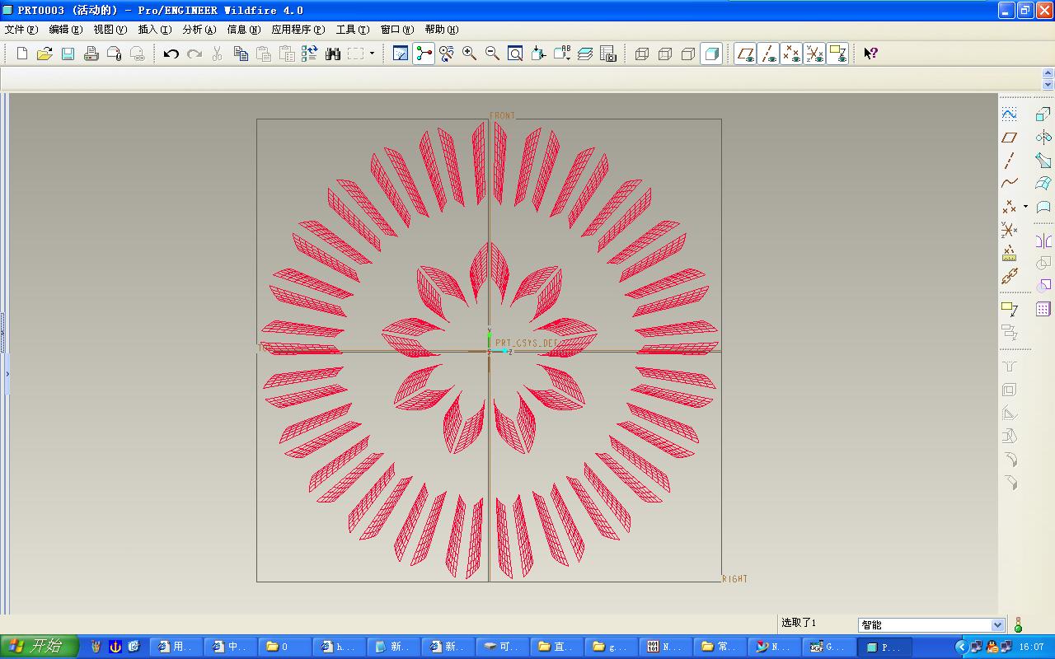Open the Layers icon in toolbar

coord(585,54)
